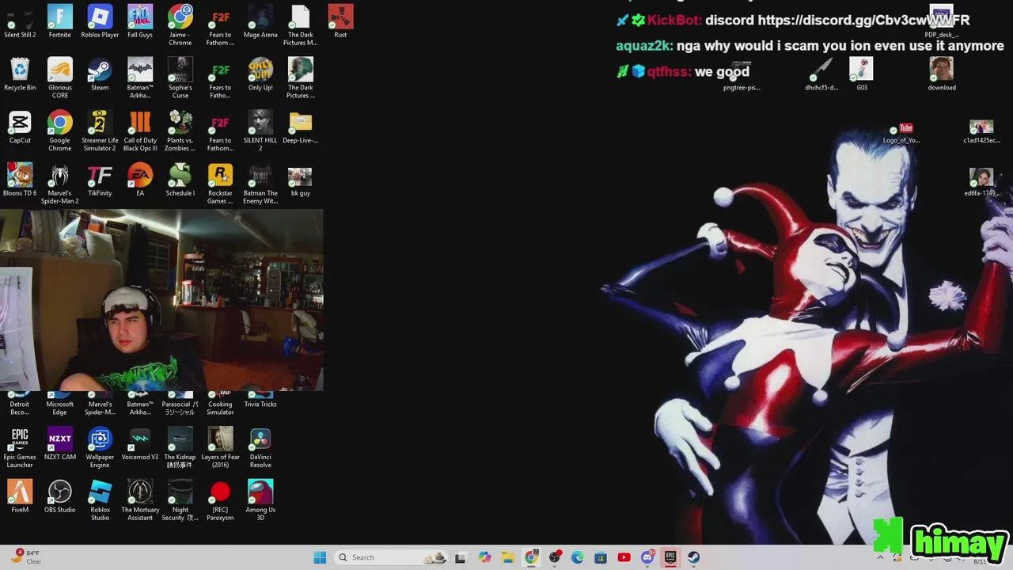Launch the Steam desktop shortcut
The height and width of the screenshot is (570, 1013).
tap(100, 74)
